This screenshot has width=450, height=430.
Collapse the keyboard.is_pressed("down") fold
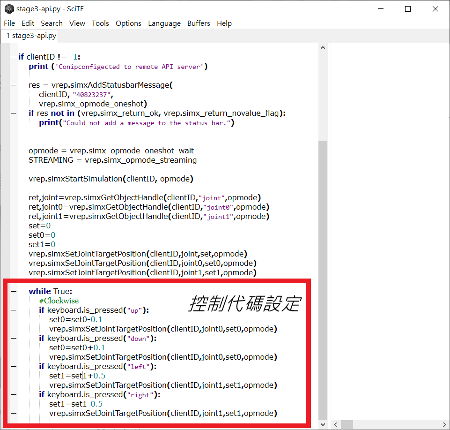[x=14, y=338]
